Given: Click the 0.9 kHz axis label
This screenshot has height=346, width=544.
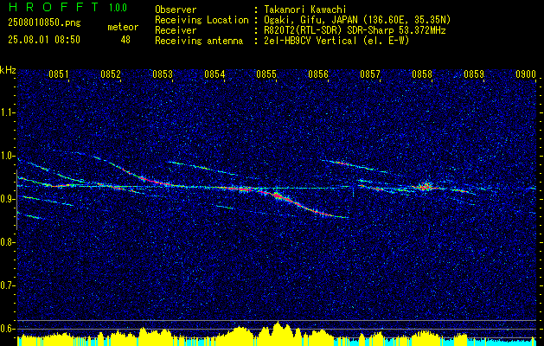Looking at the screenshot, I should (7, 199).
